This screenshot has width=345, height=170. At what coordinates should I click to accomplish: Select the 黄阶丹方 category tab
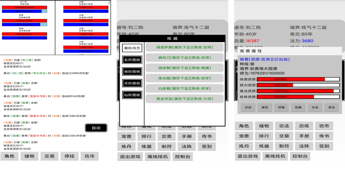132,48
